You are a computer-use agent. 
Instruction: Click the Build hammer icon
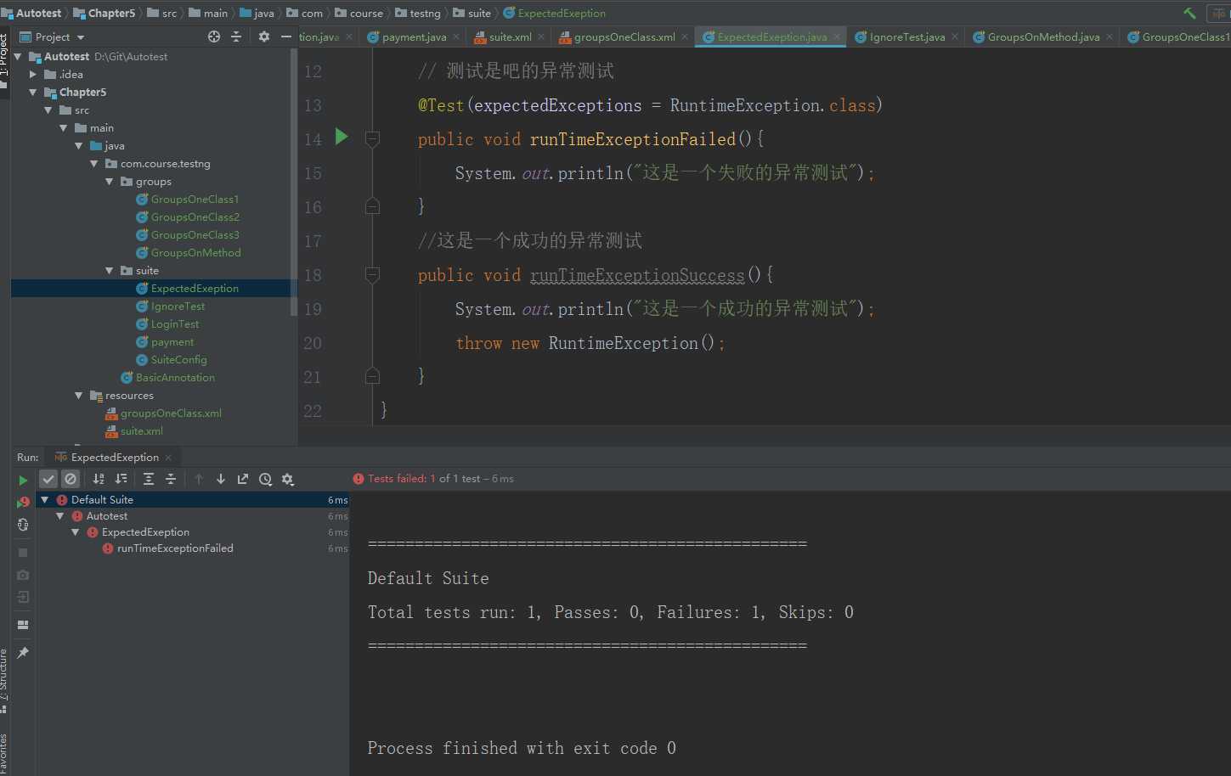click(1189, 13)
